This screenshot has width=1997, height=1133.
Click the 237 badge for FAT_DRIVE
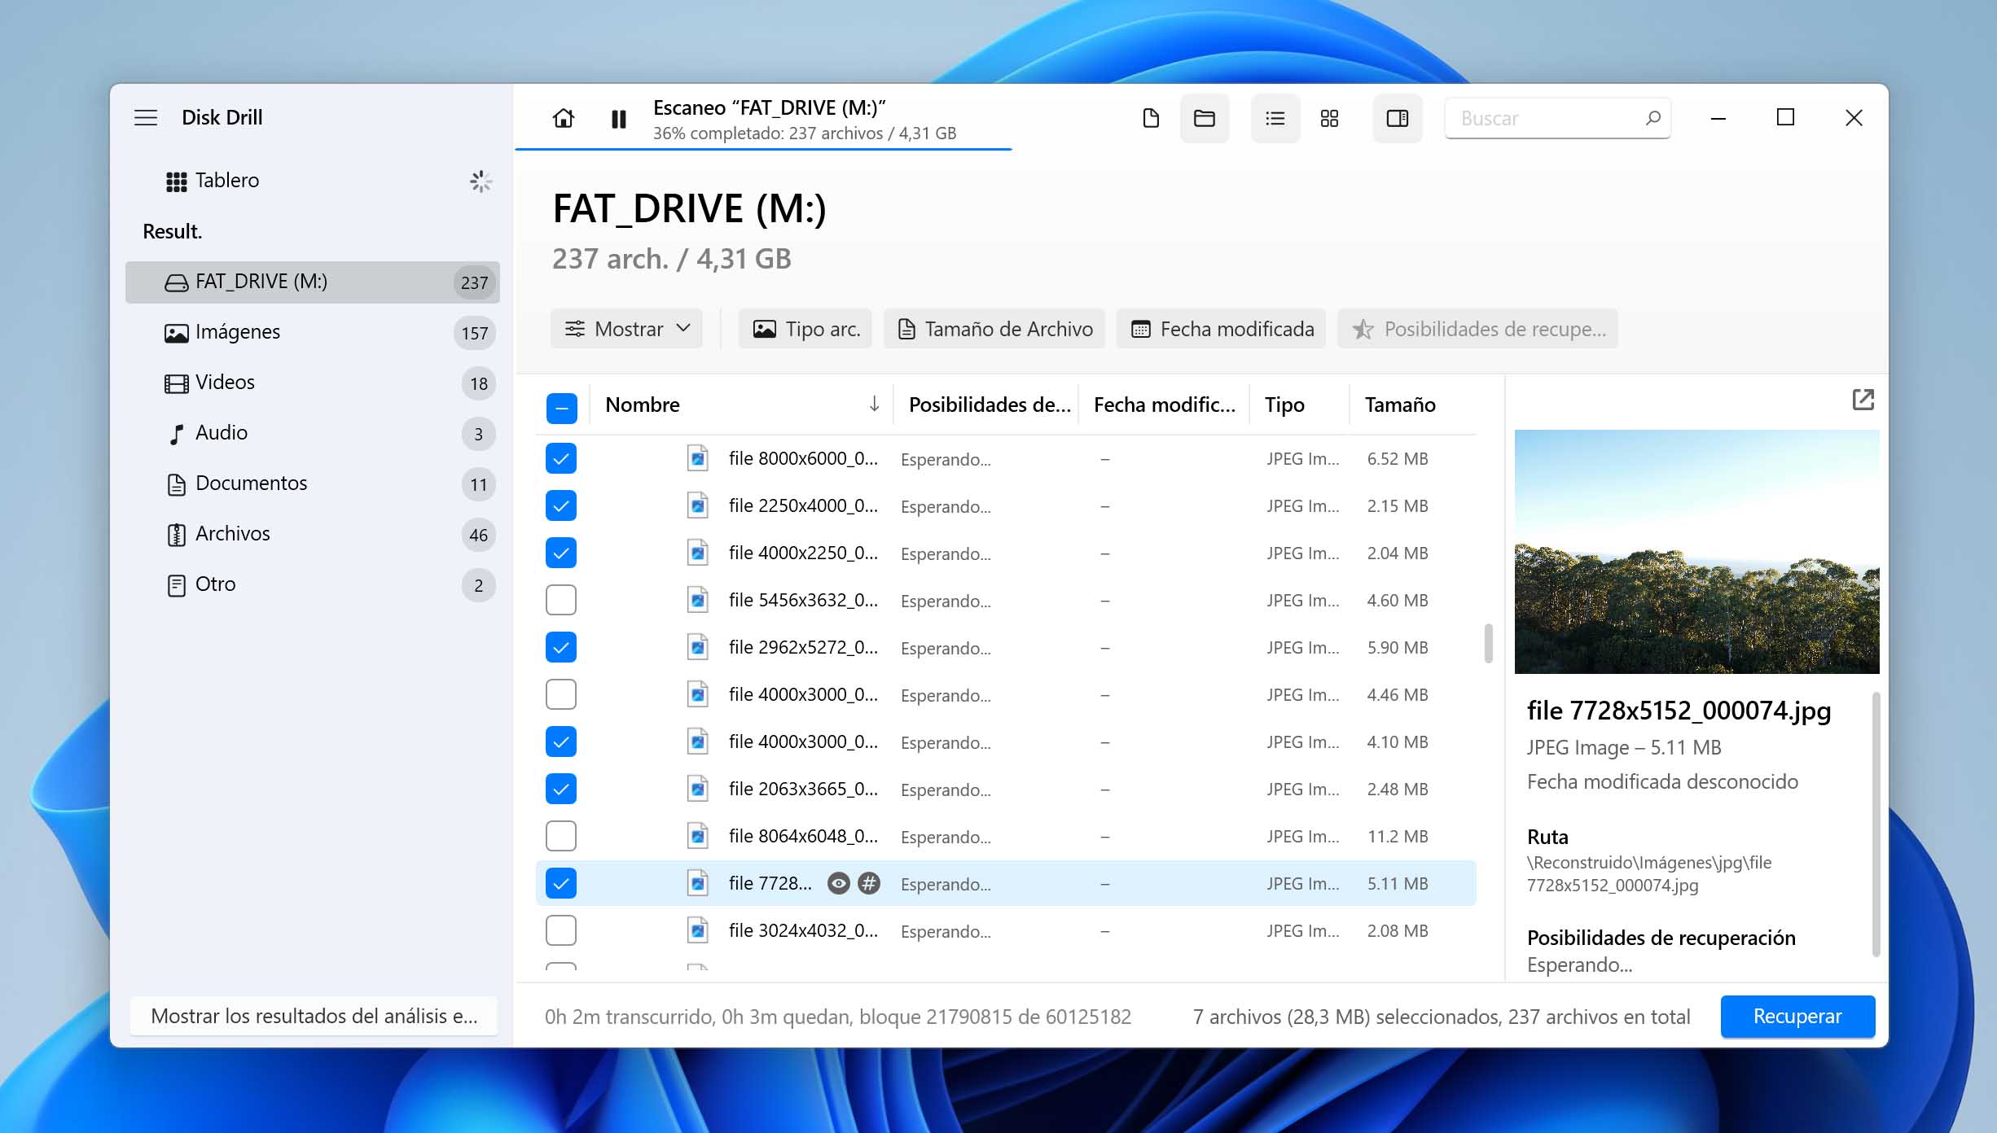point(474,282)
